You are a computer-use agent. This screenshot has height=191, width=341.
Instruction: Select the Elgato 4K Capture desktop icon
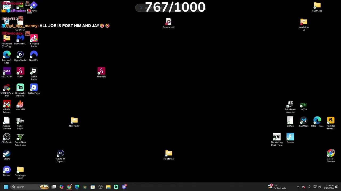(61, 156)
